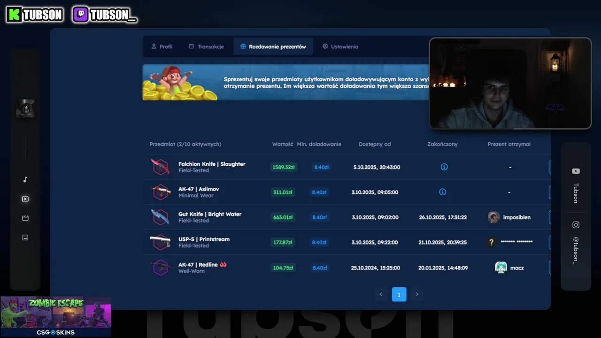
Task: Click the avatar logo in left sidebar
Action: [x=25, y=108]
